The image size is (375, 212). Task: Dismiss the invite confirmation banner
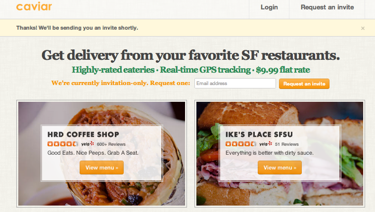click(363, 28)
